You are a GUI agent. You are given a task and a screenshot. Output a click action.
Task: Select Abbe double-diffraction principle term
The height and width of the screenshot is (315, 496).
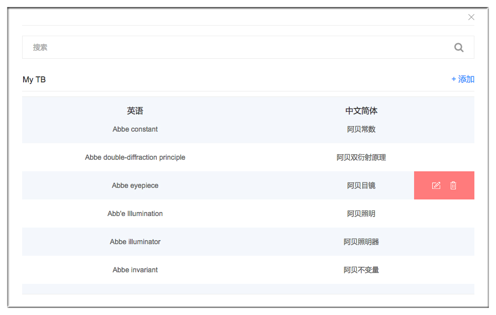(x=135, y=157)
